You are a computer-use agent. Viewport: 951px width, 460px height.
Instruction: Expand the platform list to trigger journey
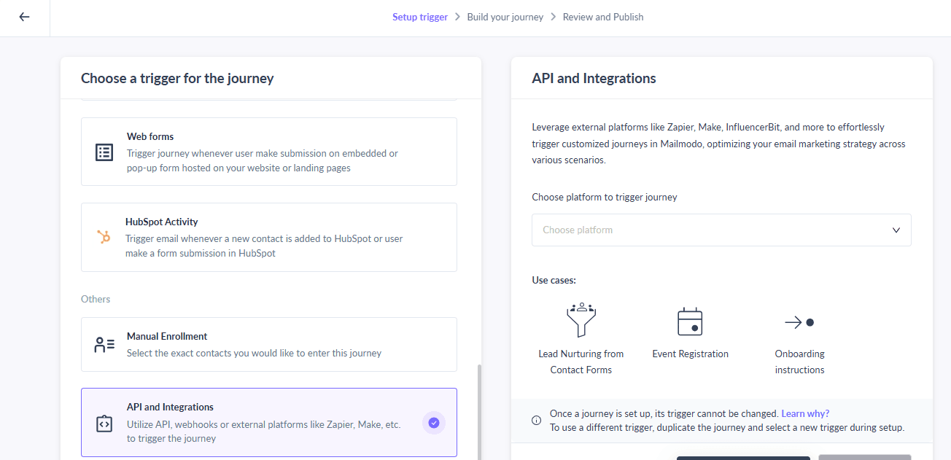(x=721, y=230)
